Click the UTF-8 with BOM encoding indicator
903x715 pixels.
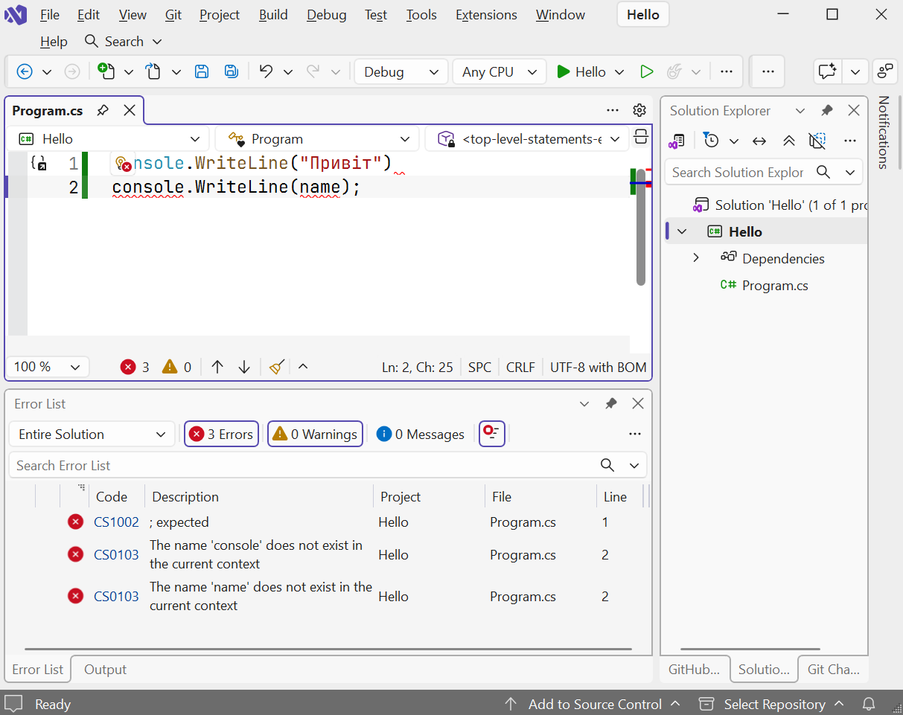click(x=598, y=367)
